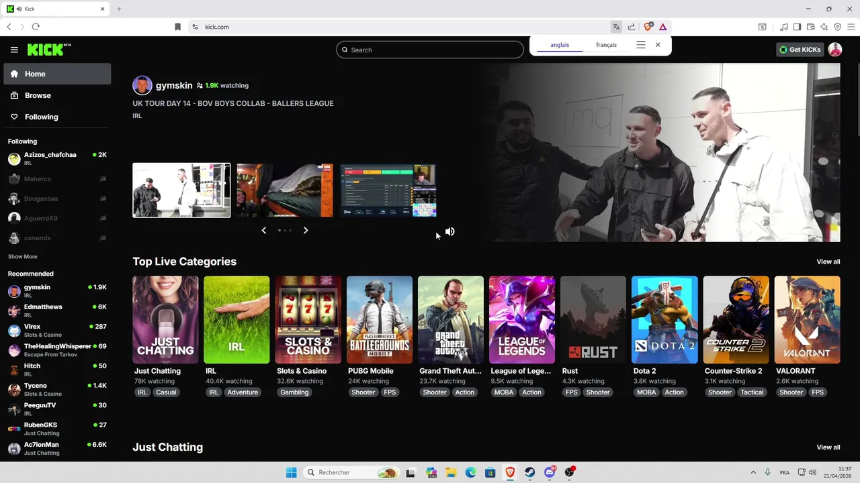Bookmark this page
860x483 pixels.
click(177, 27)
